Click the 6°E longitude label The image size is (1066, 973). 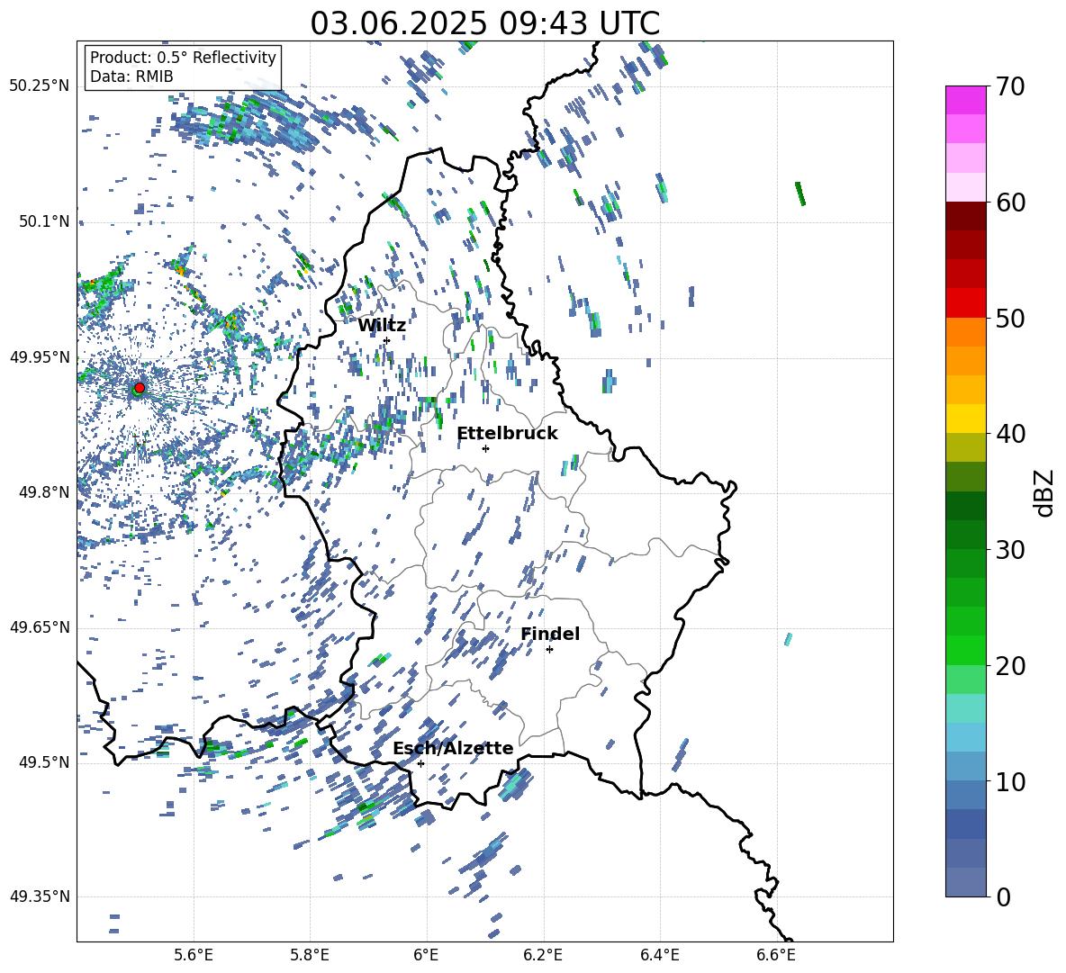click(x=426, y=955)
